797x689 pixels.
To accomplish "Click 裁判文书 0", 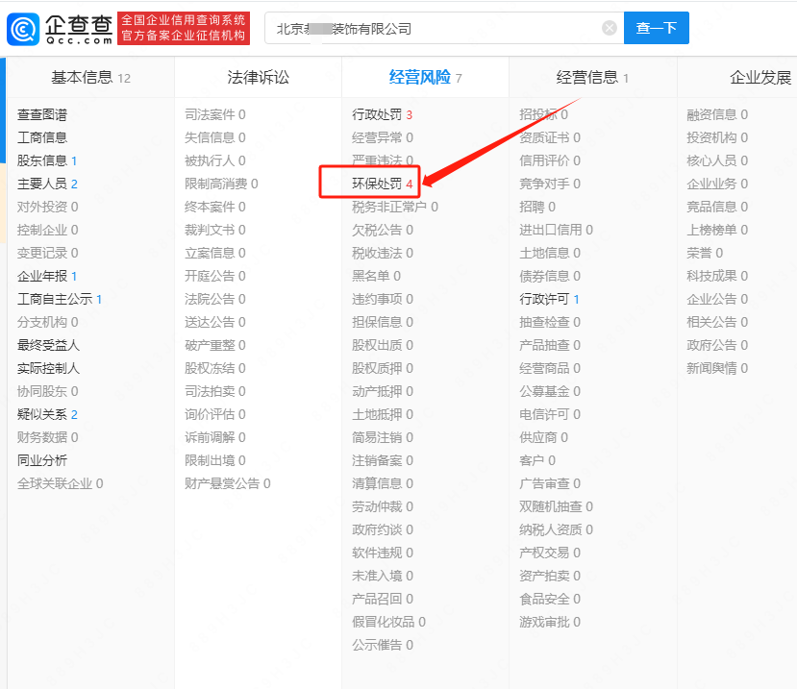I will (215, 231).
